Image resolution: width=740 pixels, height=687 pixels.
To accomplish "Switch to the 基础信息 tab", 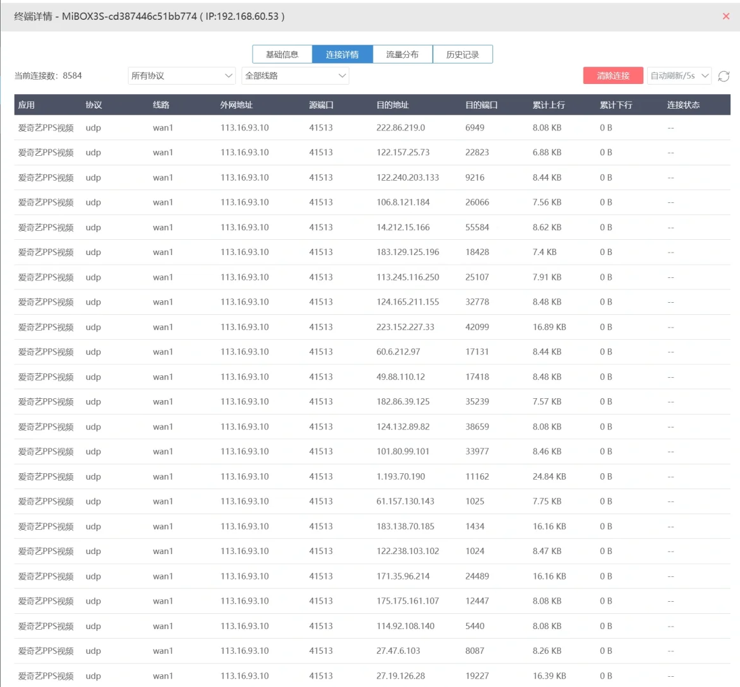I will [283, 54].
